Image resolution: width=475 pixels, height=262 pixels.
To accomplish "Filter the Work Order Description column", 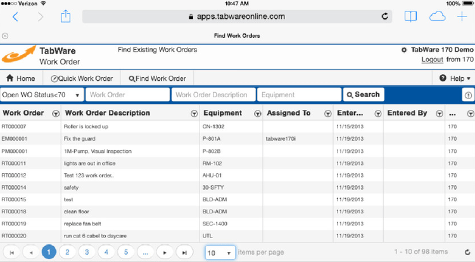I will (x=194, y=114).
